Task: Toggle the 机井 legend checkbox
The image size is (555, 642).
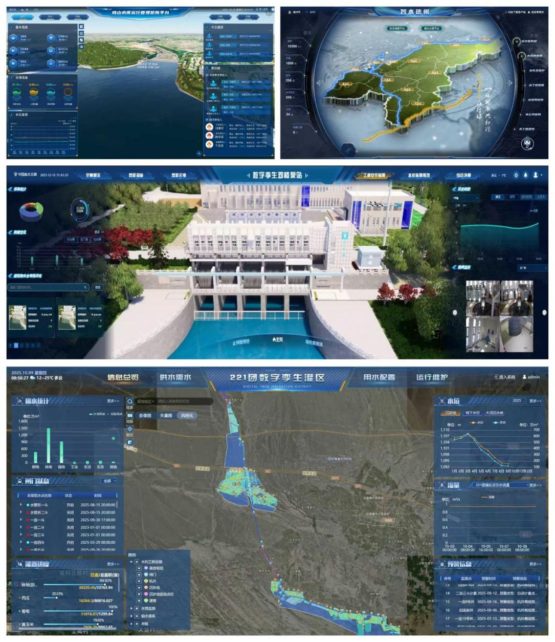Action: click(x=139, y=582)
